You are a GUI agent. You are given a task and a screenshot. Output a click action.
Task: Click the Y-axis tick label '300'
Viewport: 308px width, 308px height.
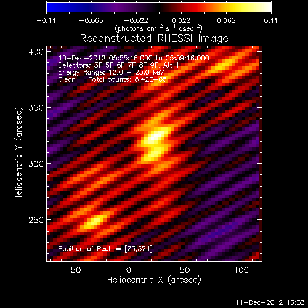click(x=36, y=164)
